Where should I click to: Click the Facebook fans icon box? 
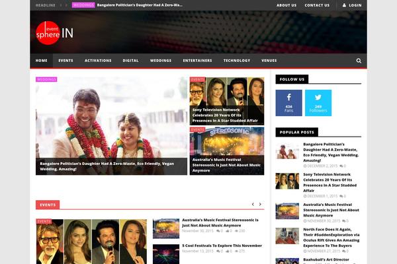point(288,103)
